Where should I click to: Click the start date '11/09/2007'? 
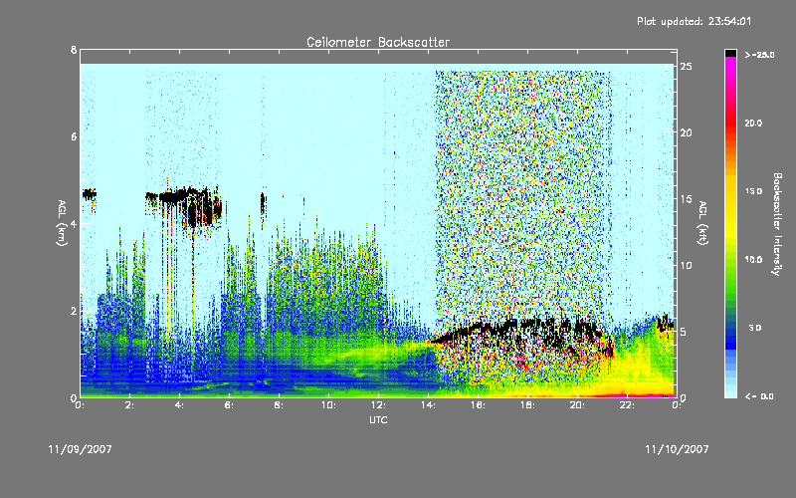(x=80, y=449)
